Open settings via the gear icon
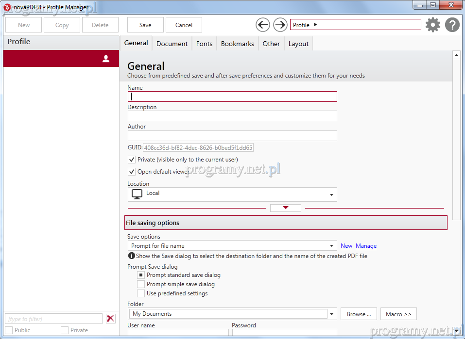465x339 pixels. coord(432,25)
